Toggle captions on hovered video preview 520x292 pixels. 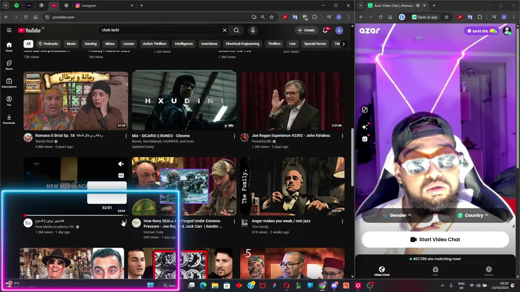pos(121,176)
